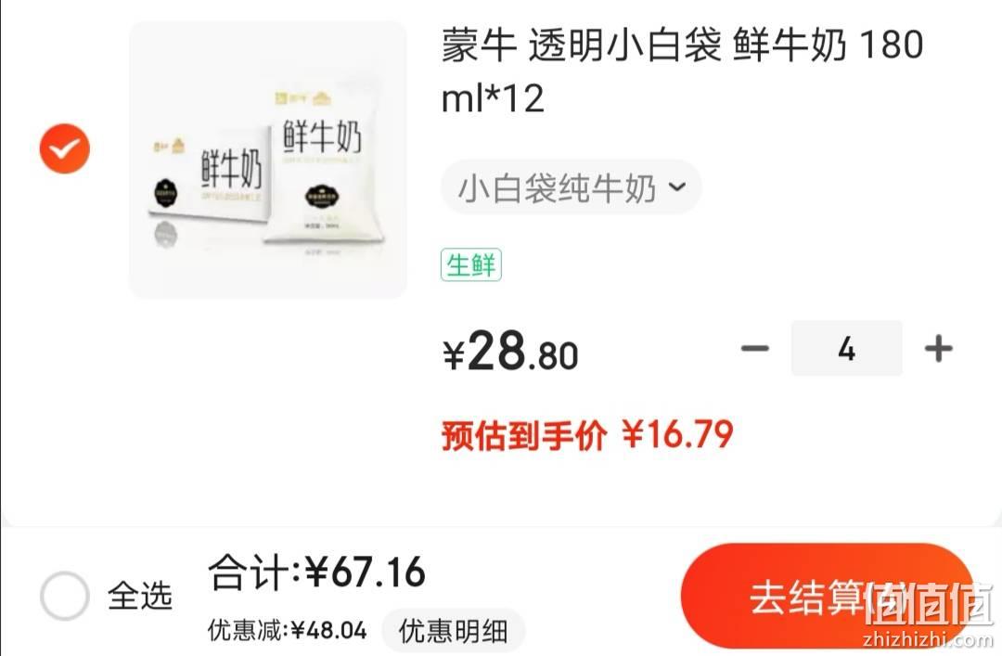Tap the 优惠减 ¥48.04 savings text
The width and height of the screenshot is (1002, 656).
(288, 630)
